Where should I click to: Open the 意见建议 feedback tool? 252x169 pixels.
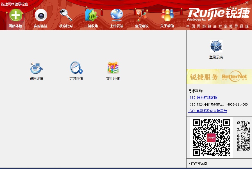coord(142,16)
